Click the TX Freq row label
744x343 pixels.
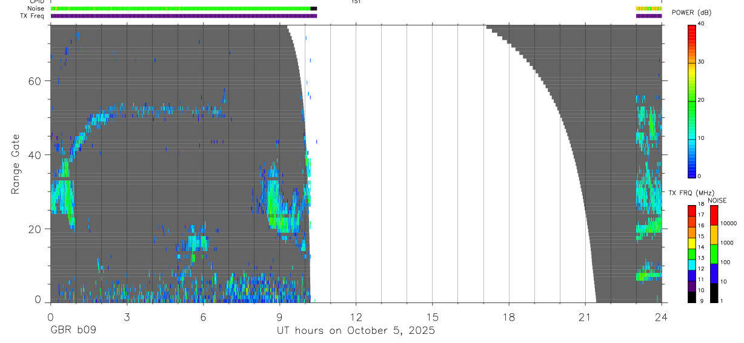33,16
